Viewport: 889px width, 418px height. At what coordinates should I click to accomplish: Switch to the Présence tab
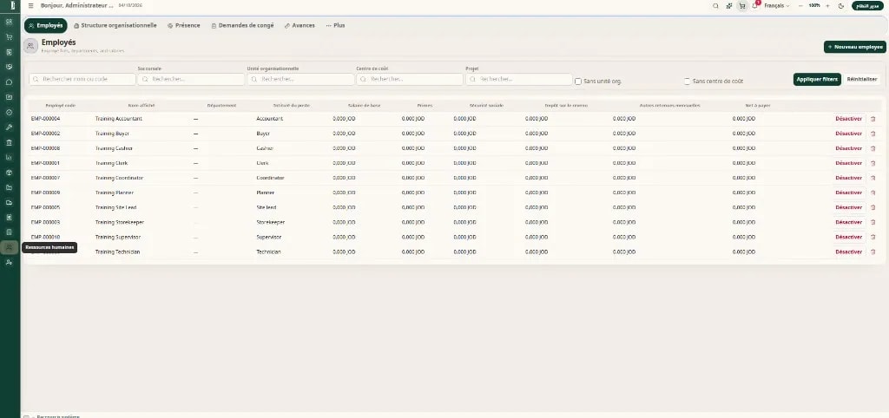point(184,25)
